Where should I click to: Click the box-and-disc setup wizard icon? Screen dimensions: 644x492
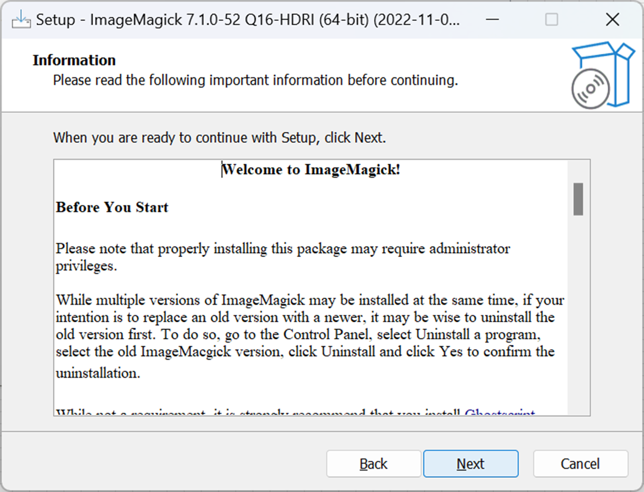[x=602, y=76]
